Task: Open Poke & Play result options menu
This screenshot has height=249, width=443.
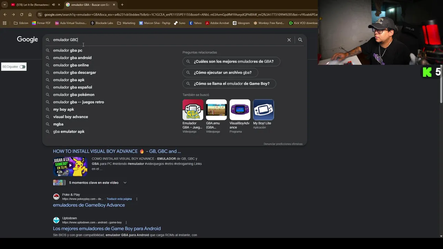Action: coord(137,199)
